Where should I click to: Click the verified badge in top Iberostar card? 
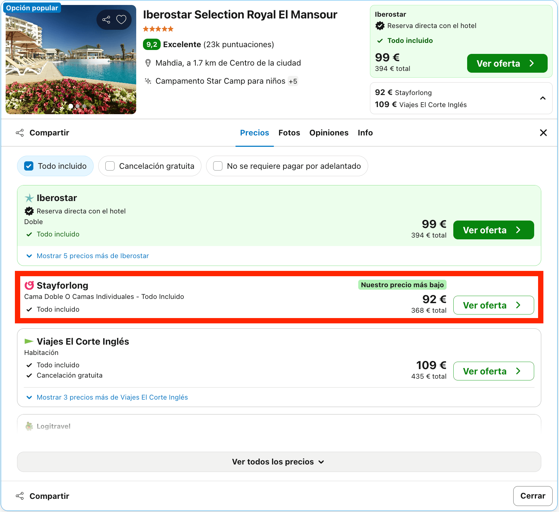(x=380, y=26)
